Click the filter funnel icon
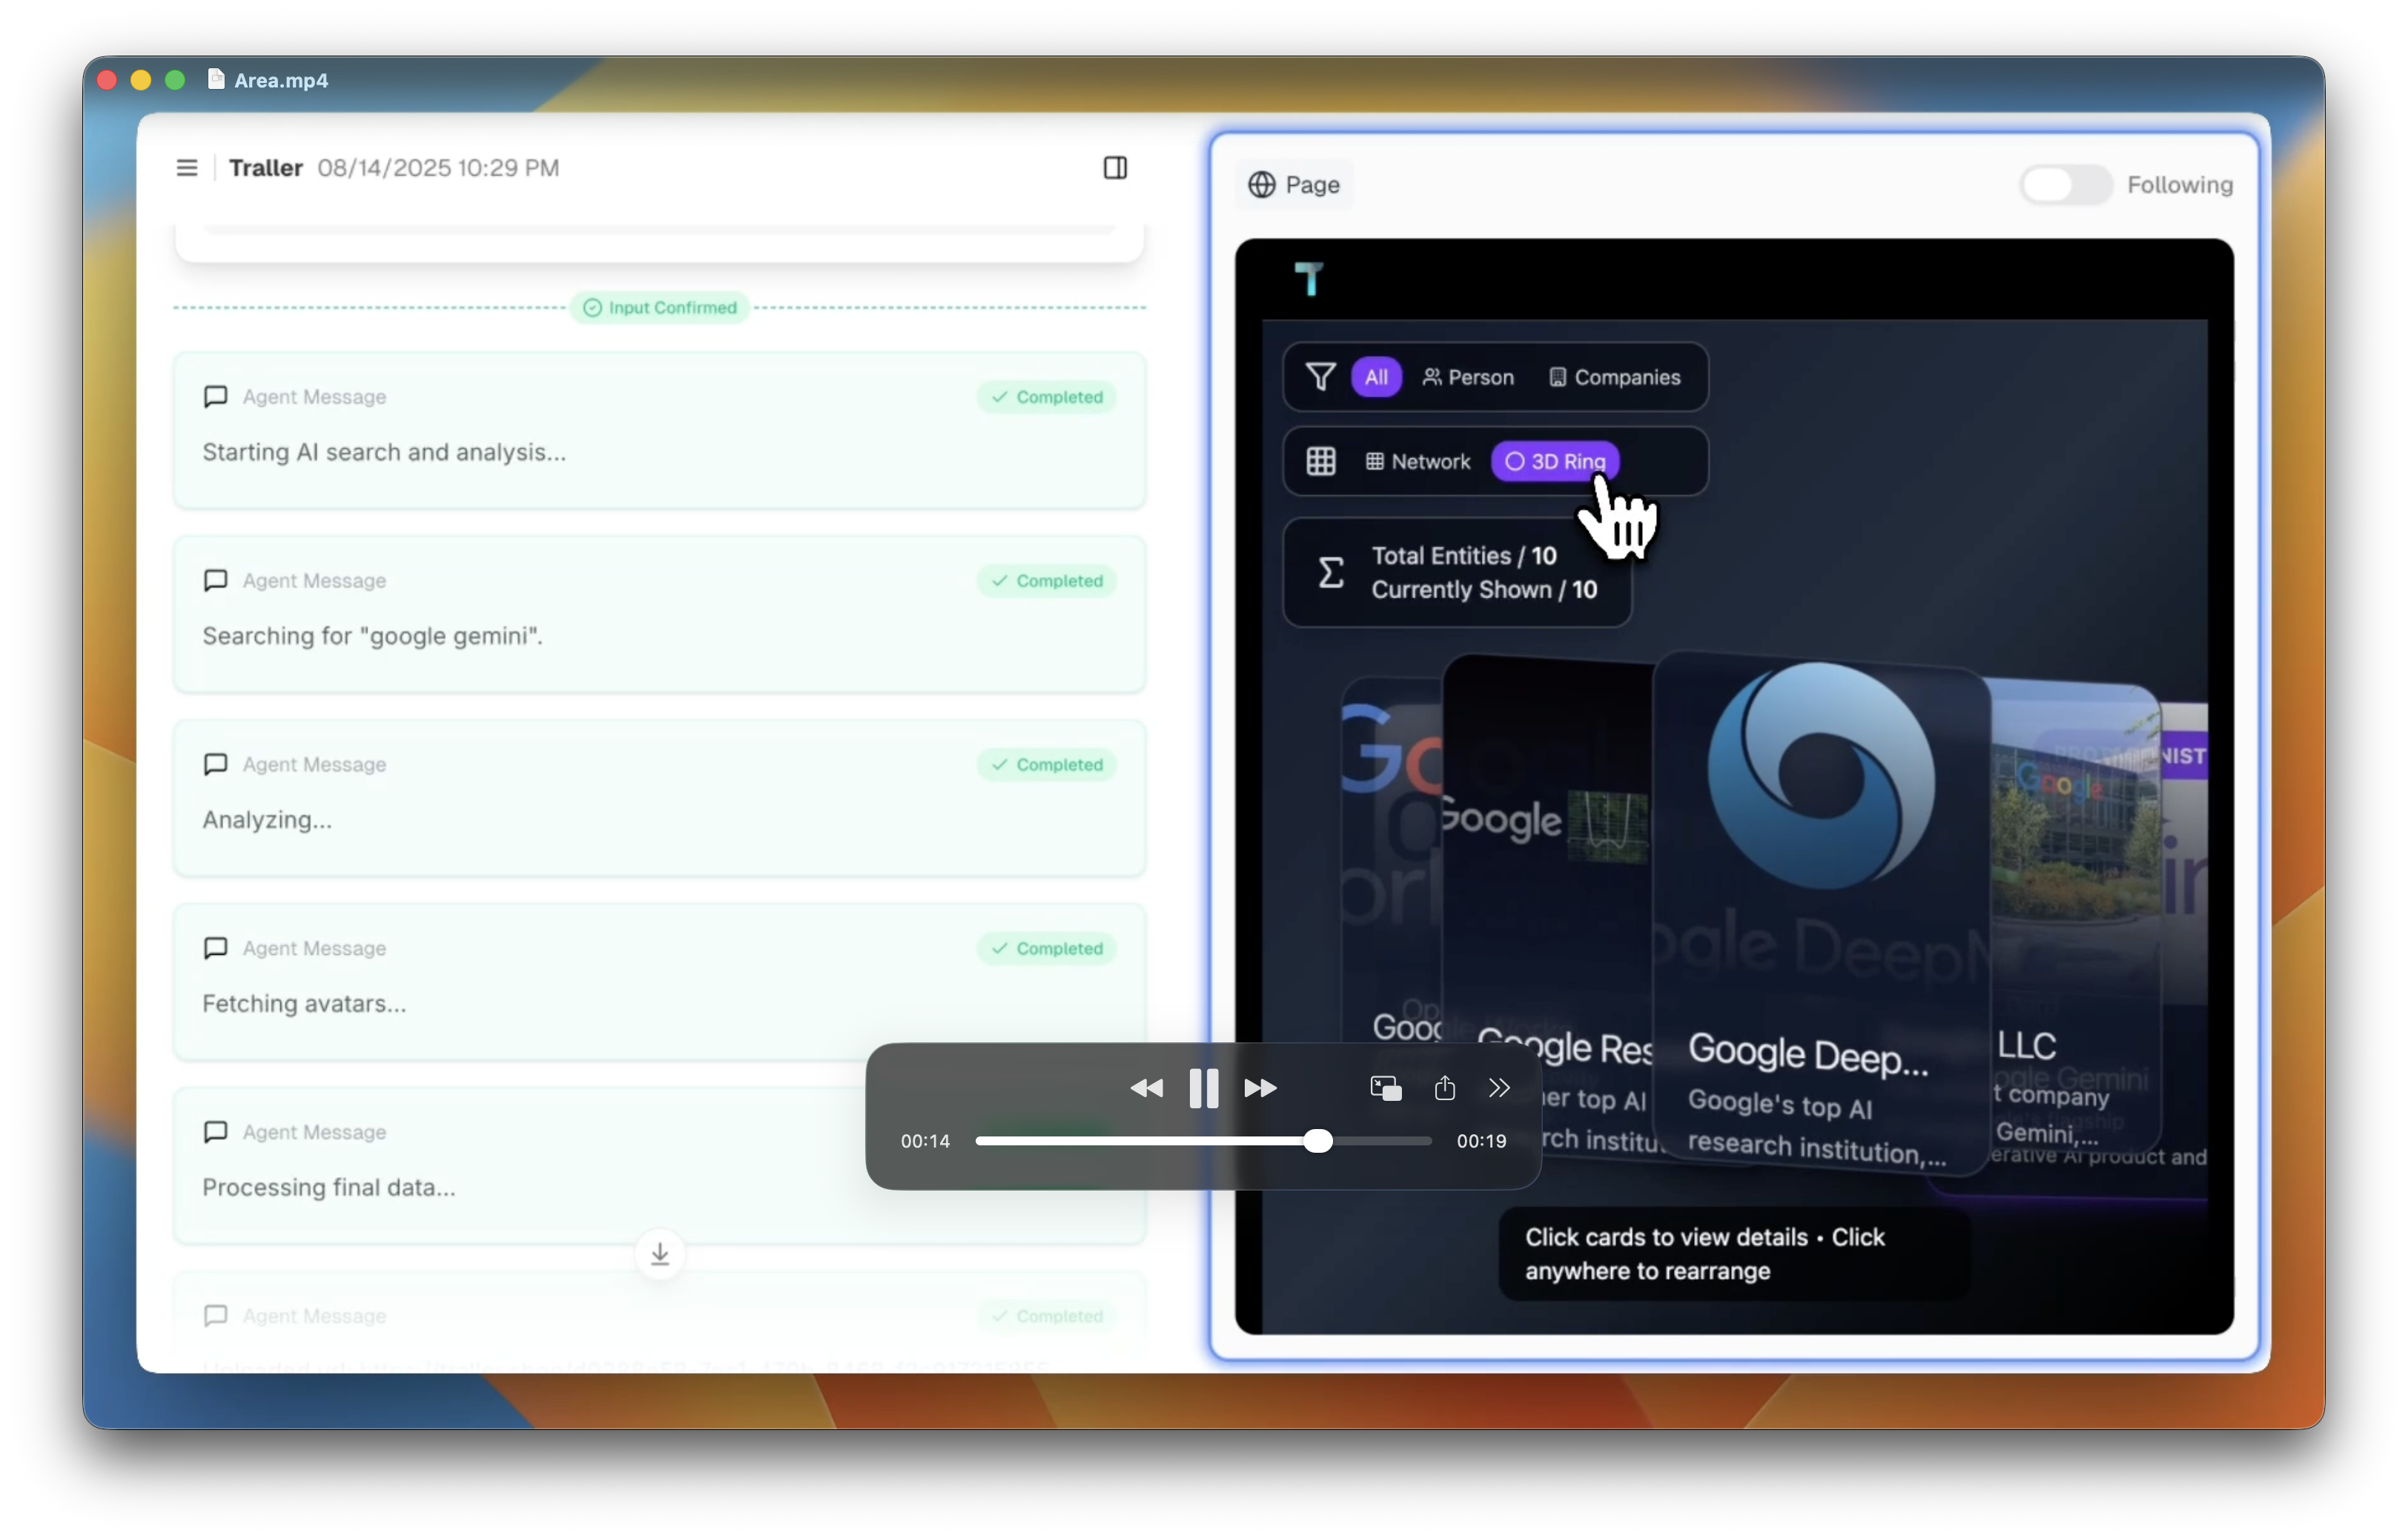2408x1539 pixels. coord(1320,377)
